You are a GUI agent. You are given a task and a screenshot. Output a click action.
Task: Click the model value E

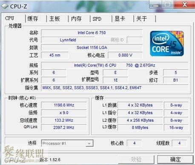pyautogui.click(x=115, y=73)
